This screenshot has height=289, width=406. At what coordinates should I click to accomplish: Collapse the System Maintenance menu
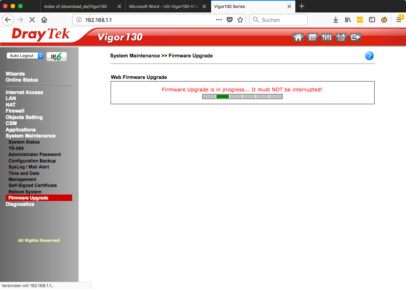pyautogui.click(x=31, y=136)
